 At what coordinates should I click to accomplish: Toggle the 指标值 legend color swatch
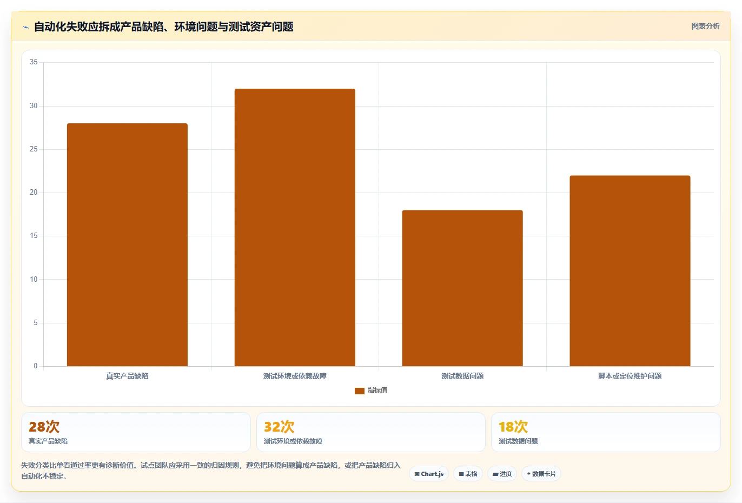tap(360, 391)
